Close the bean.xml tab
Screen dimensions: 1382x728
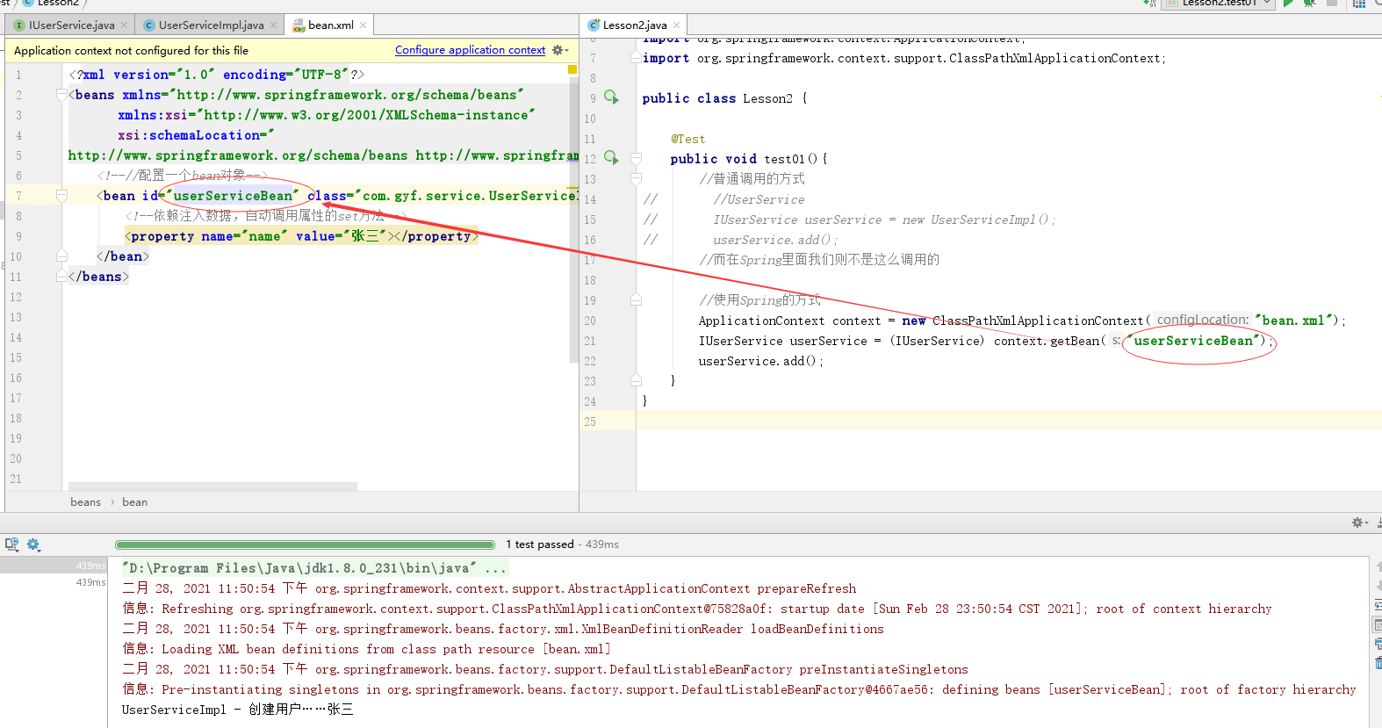pyautogui.click(x=363, y=25)
